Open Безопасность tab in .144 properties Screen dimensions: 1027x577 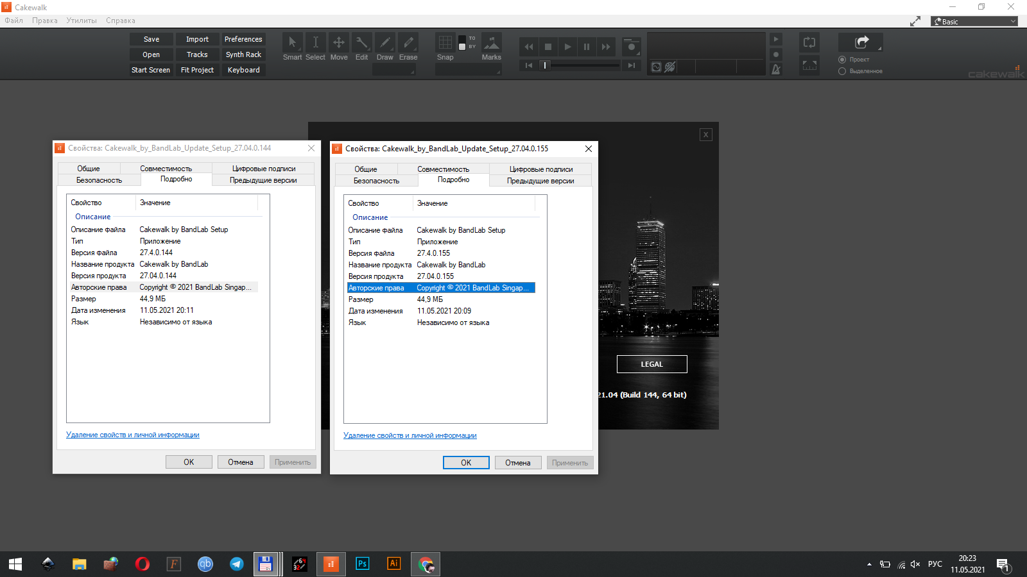click(99, 180)
